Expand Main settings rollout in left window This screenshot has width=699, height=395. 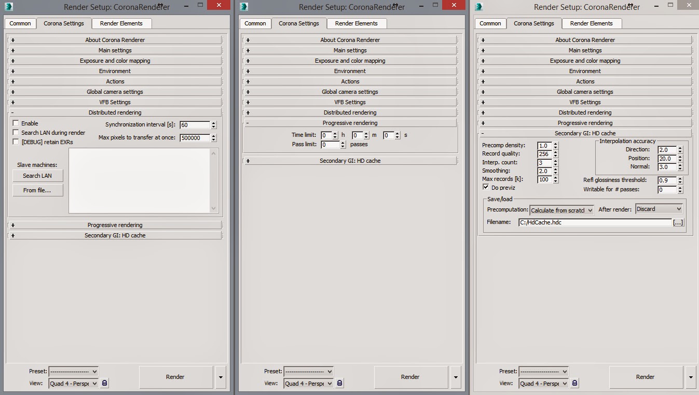click(115, 50)
